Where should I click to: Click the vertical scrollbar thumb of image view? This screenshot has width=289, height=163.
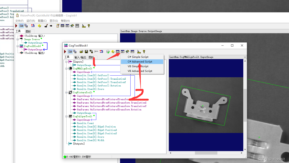pos(245,105)
